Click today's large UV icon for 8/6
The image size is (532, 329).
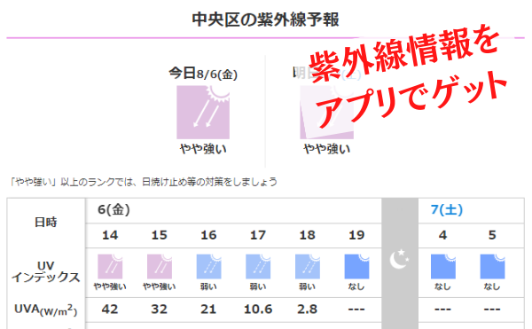203,112
